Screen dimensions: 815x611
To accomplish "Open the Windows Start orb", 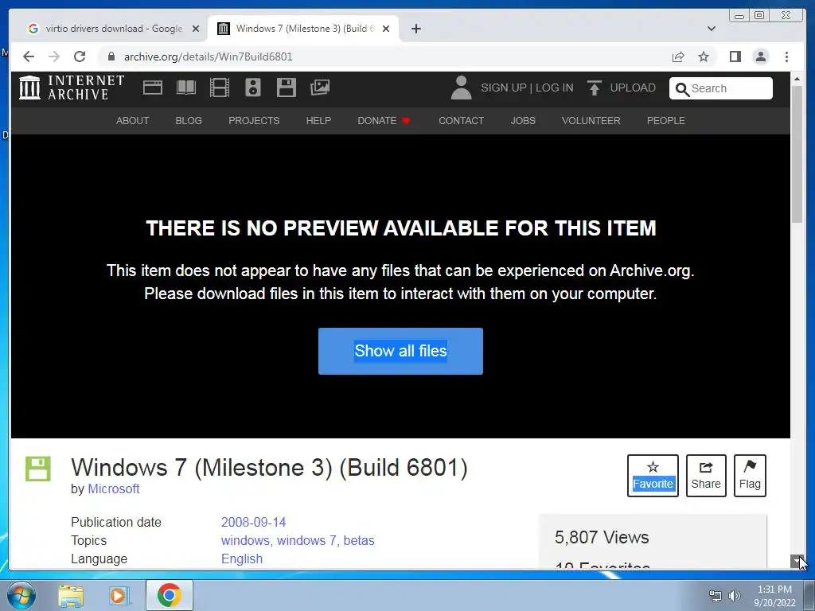I will (21, 595).
